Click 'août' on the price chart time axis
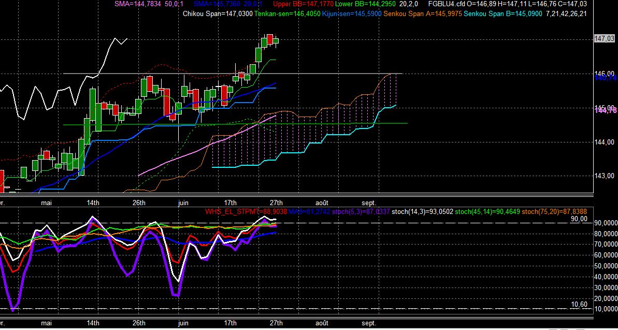 tap(322, 203)
